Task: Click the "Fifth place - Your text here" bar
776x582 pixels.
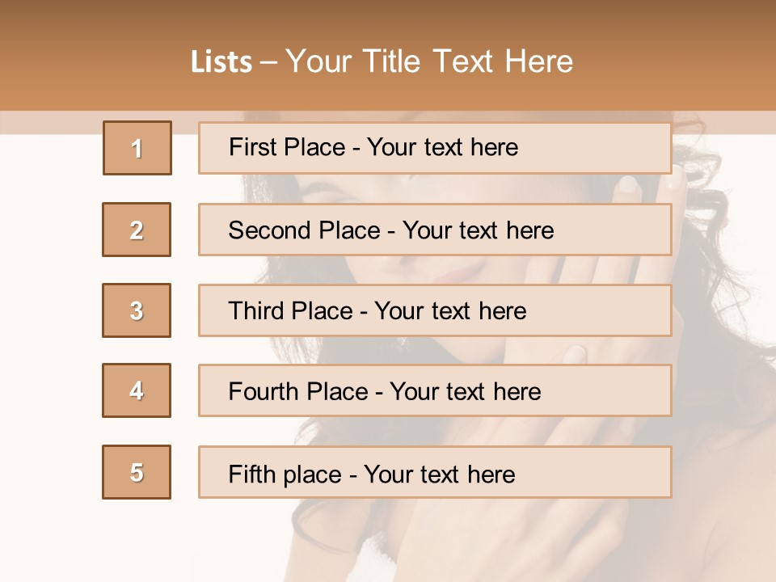Action: click(x=435, y=473)
